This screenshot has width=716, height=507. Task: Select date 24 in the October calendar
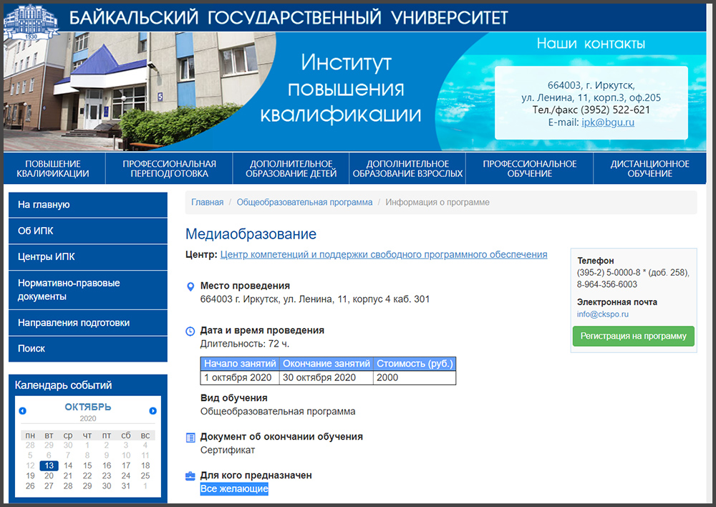point(126,476)
